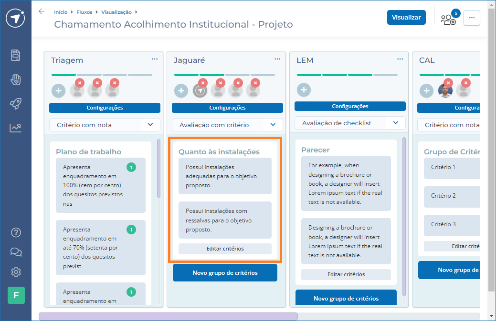This screenshot has height=321, width=496.
Task: Click the Visualizar button
Action: click(x=406, y=17)
